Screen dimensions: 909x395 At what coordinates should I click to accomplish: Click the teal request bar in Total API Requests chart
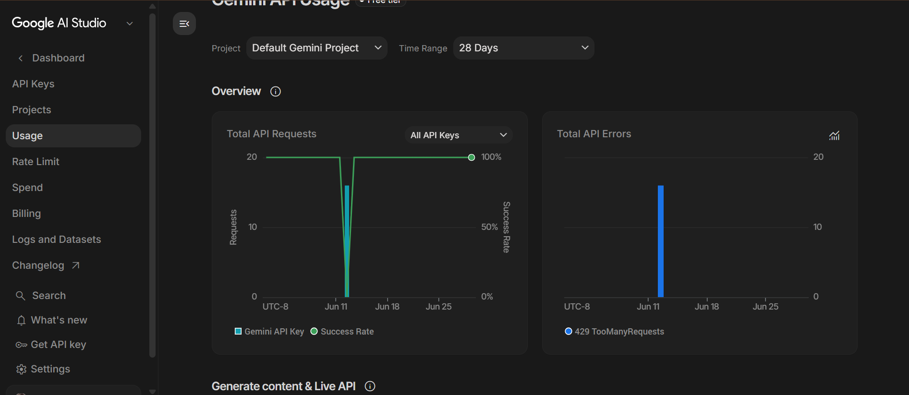click(347, 241)
